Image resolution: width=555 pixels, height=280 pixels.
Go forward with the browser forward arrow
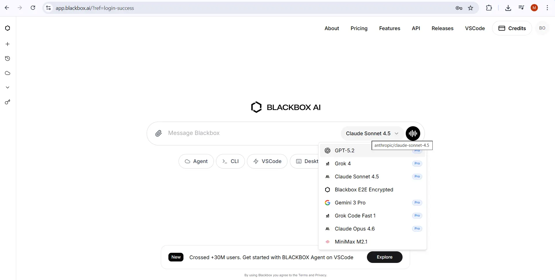tap(20, 8)
